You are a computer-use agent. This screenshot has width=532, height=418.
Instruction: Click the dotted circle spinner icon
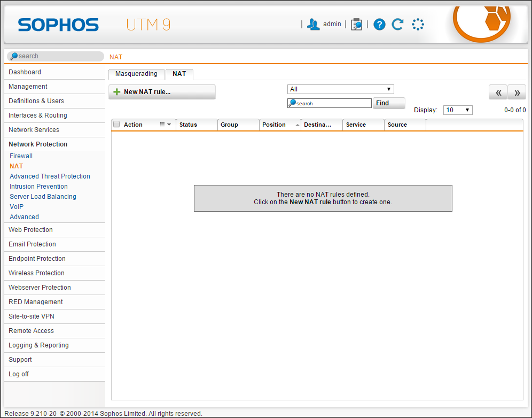pyautogui.click(x=418, y=25)
